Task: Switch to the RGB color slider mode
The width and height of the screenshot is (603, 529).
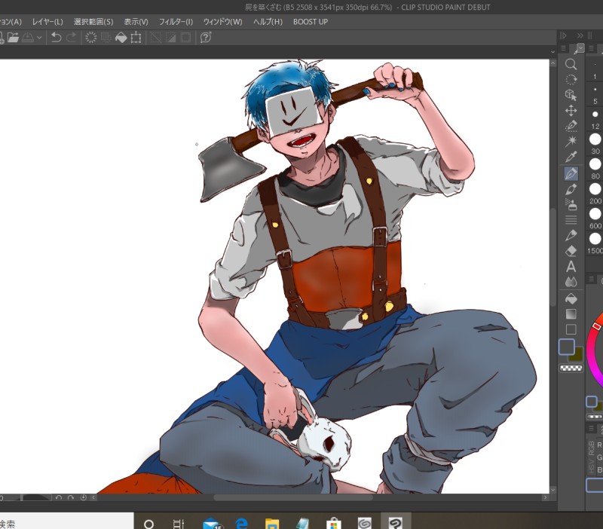Action: pos(592,449)
